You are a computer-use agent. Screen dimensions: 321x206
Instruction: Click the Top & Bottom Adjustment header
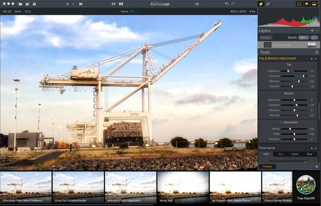tap(277, 58)
